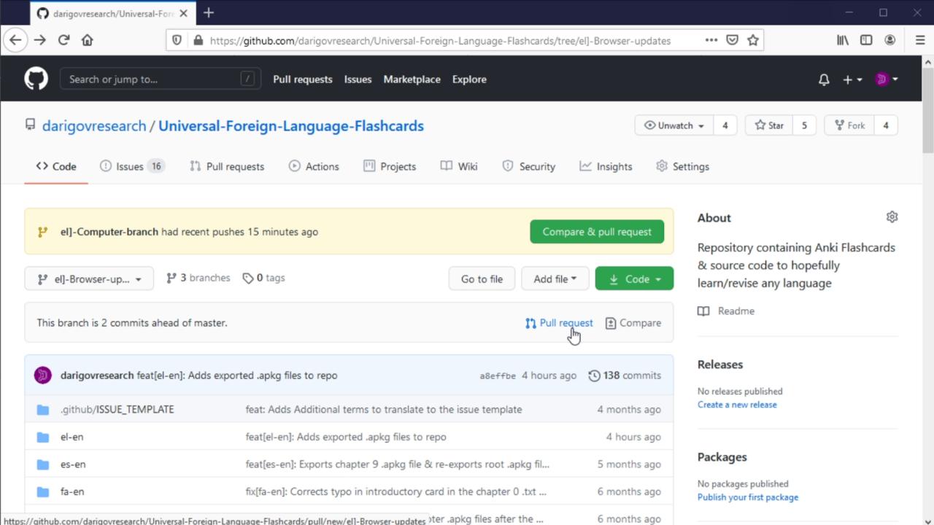Open the Wiki tab
Screen dimensions: 934x525
459,166
